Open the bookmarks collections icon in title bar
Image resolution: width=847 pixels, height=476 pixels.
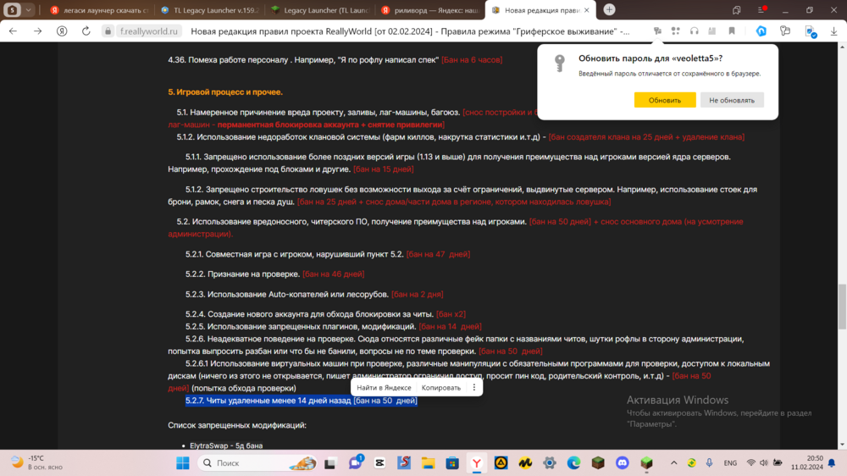pyautogui.click(x=737, y=9)
